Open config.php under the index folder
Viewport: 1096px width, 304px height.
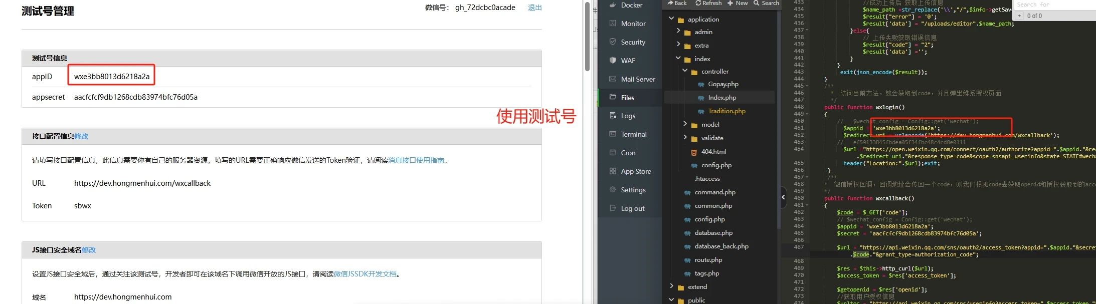click(716, 165)
